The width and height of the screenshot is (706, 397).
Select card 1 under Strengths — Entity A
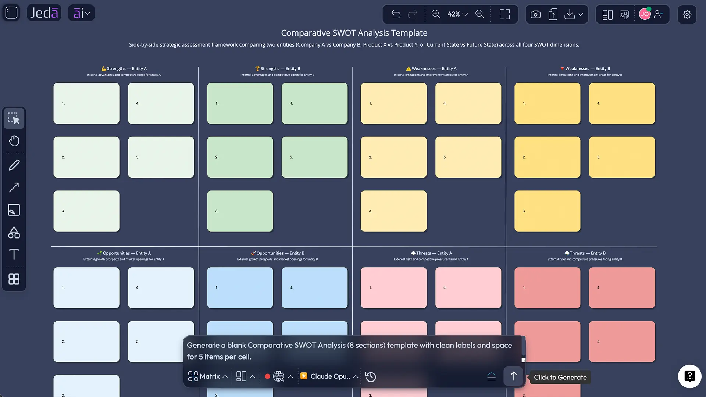(x=86, y=103)
